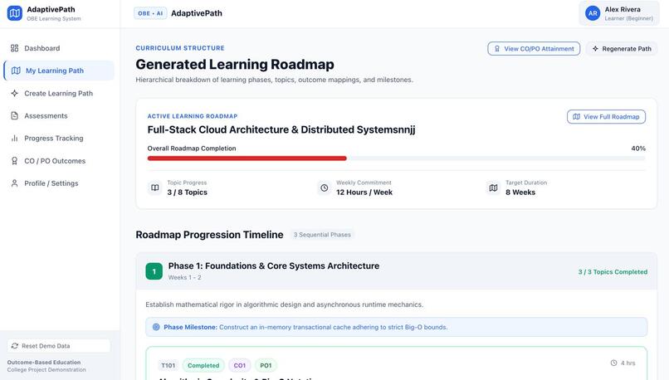The width and height of the screenshot is (669, 380).
Task: Click the red roadmap completion progress bar
Action: coord(247,158)
